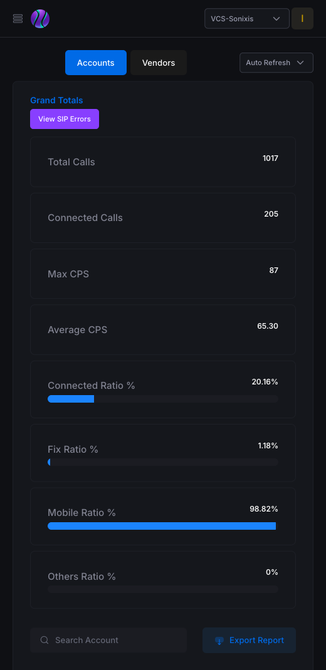The height and width of the screenshot is (670, 326).
Task: Click the search magnifier icon
Action: [x=44, y=640]
